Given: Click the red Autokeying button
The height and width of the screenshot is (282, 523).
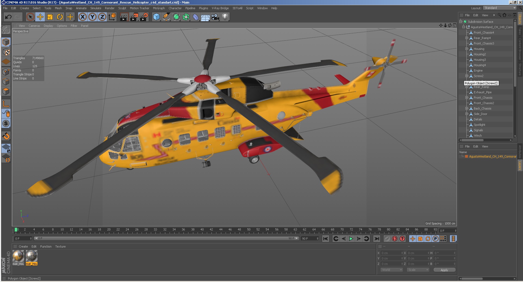Looking at the screenshot, I should point(394,239).
